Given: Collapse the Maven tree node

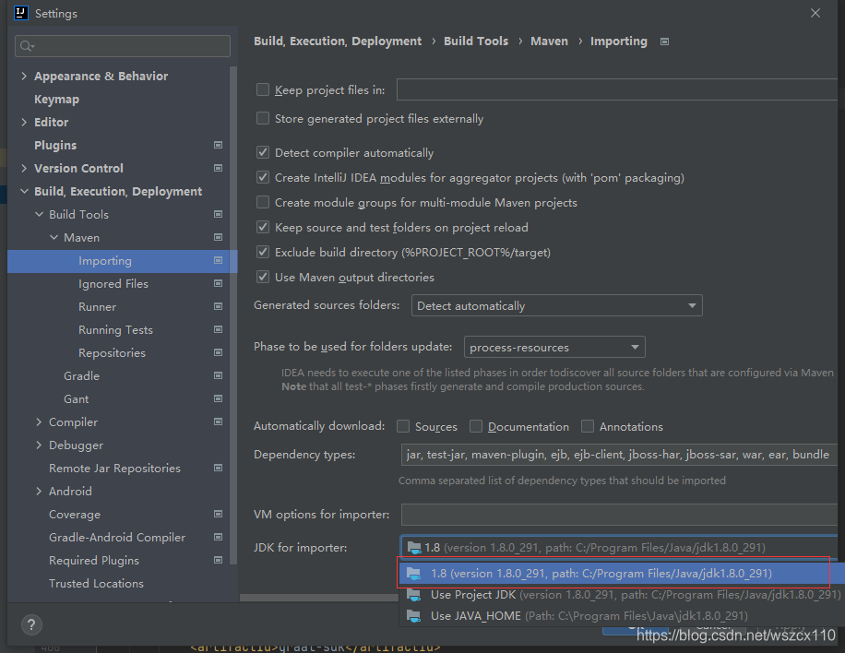Looking at the screenshot, I should (x=54, y=238).
